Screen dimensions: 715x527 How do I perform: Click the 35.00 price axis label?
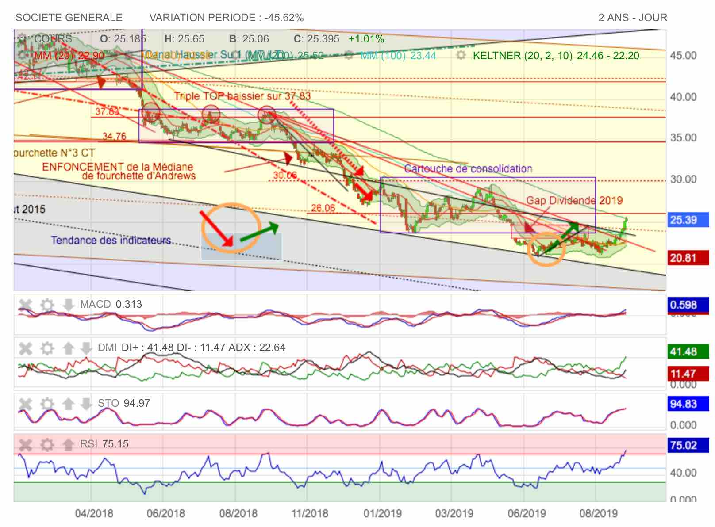pyautogui.click(x=683, y=138)
